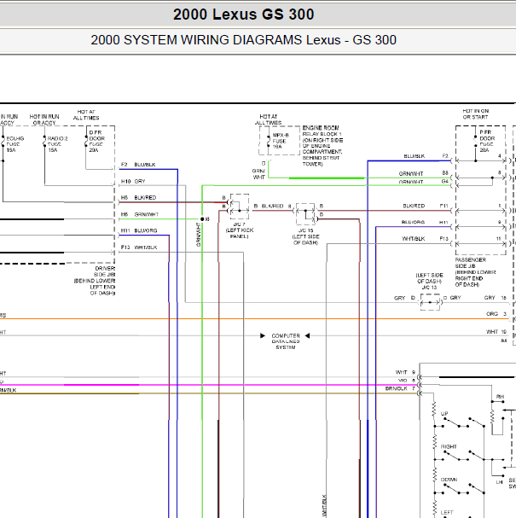Click "F13 WHT/BLK" on driver side J/B
The image size is (516, 518).
coord(139,247)
